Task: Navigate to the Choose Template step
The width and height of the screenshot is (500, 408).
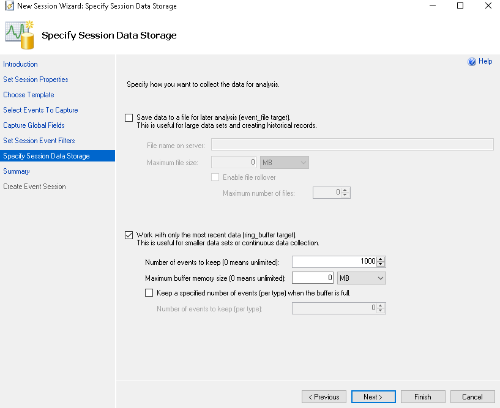Action: [29, 95]
